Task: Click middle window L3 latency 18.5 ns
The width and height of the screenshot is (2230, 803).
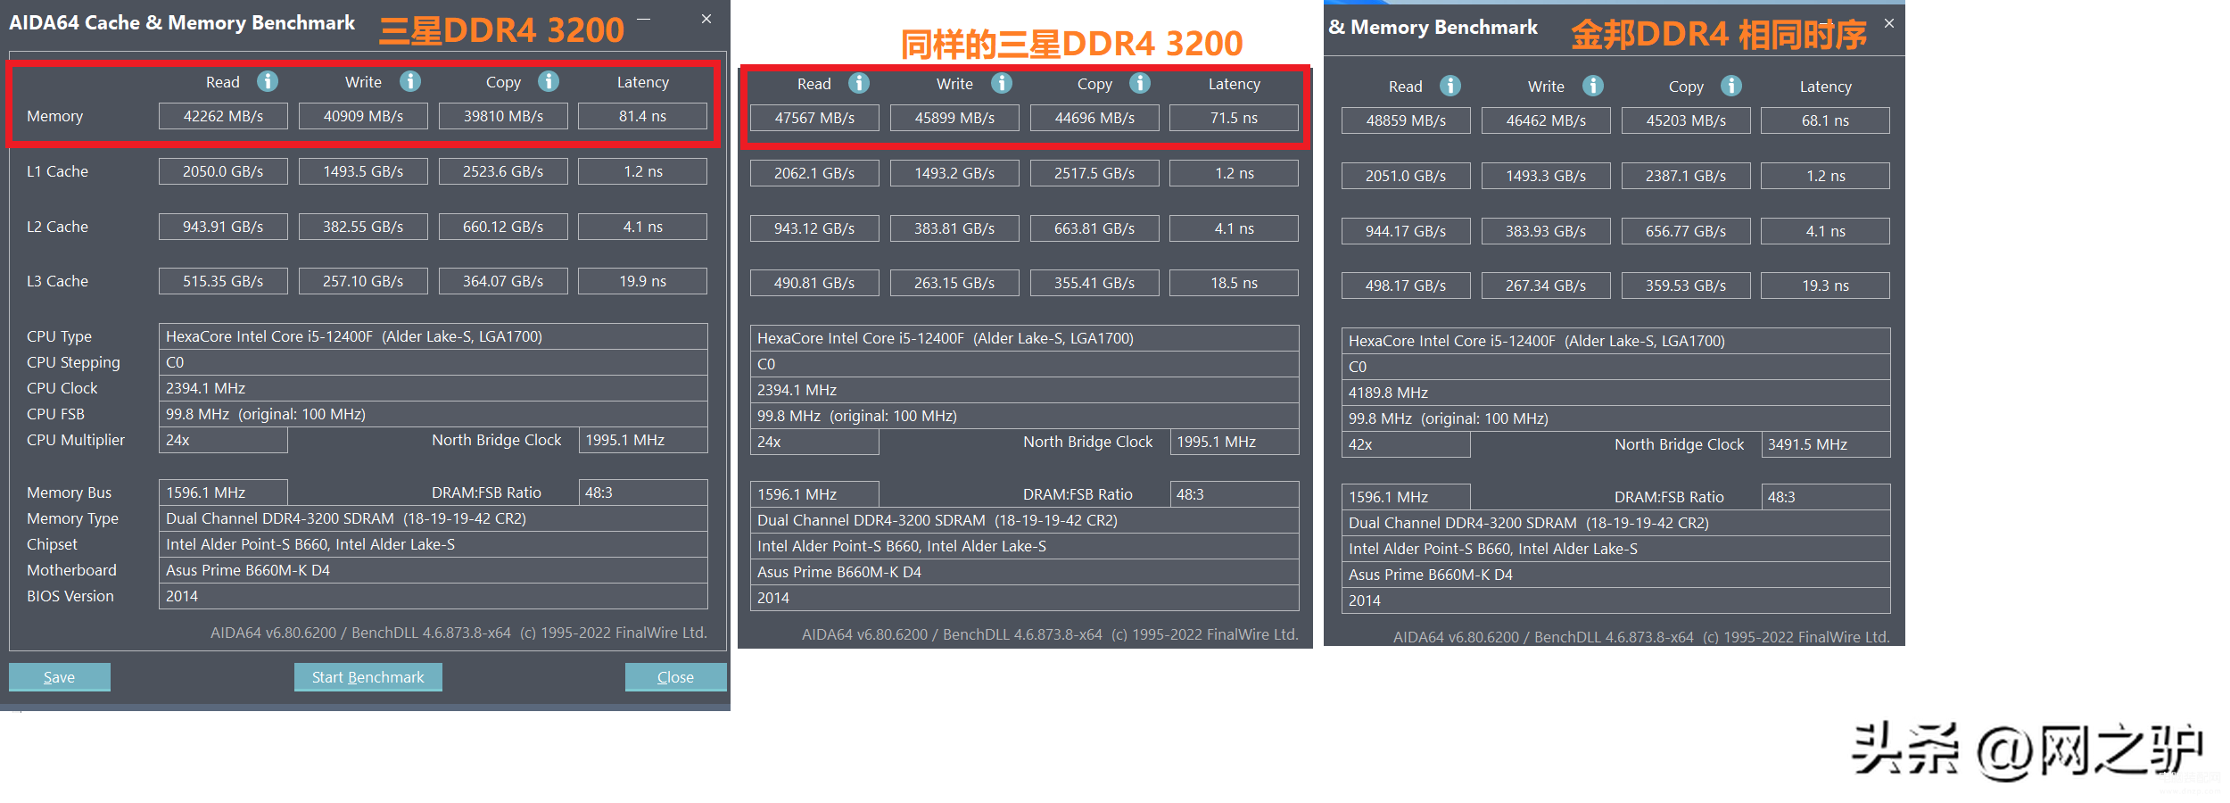Action: [1235, 283]
